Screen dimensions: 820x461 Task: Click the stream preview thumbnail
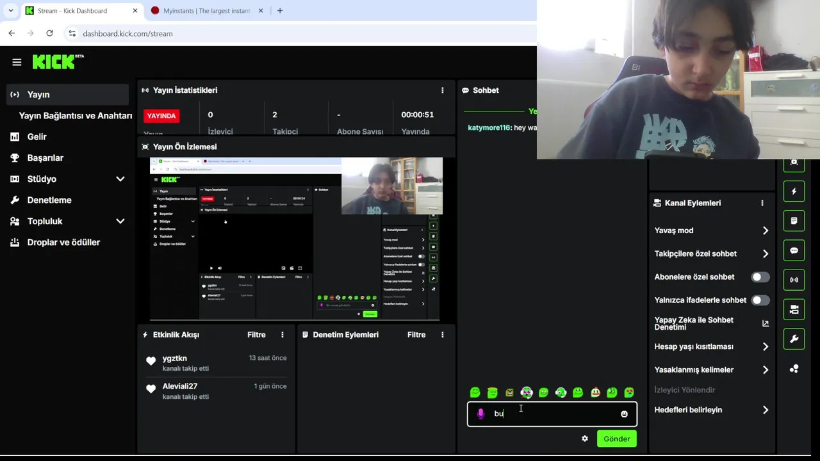[x=296, y=239]
